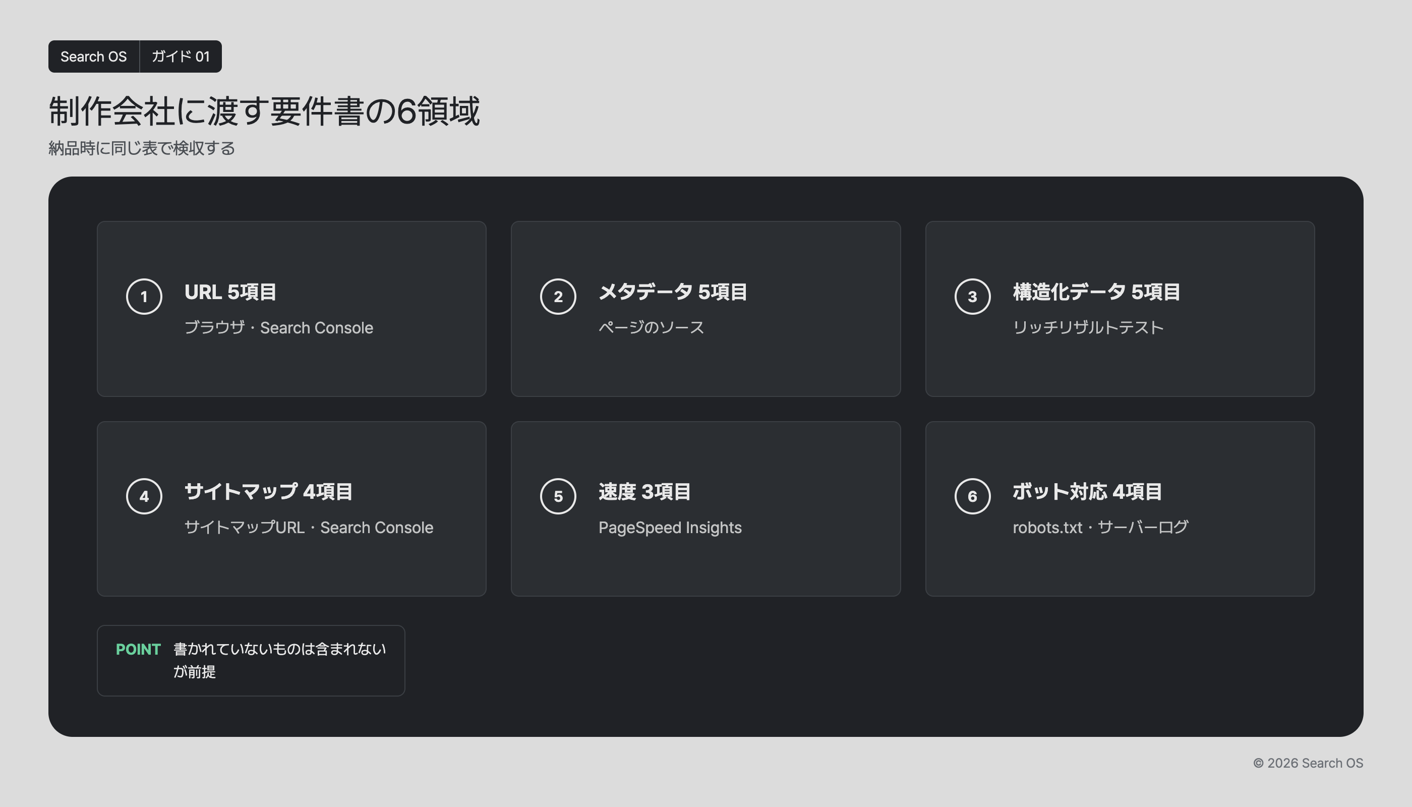Click the robots.txt・サーバーログ text

click(1100, 527)
